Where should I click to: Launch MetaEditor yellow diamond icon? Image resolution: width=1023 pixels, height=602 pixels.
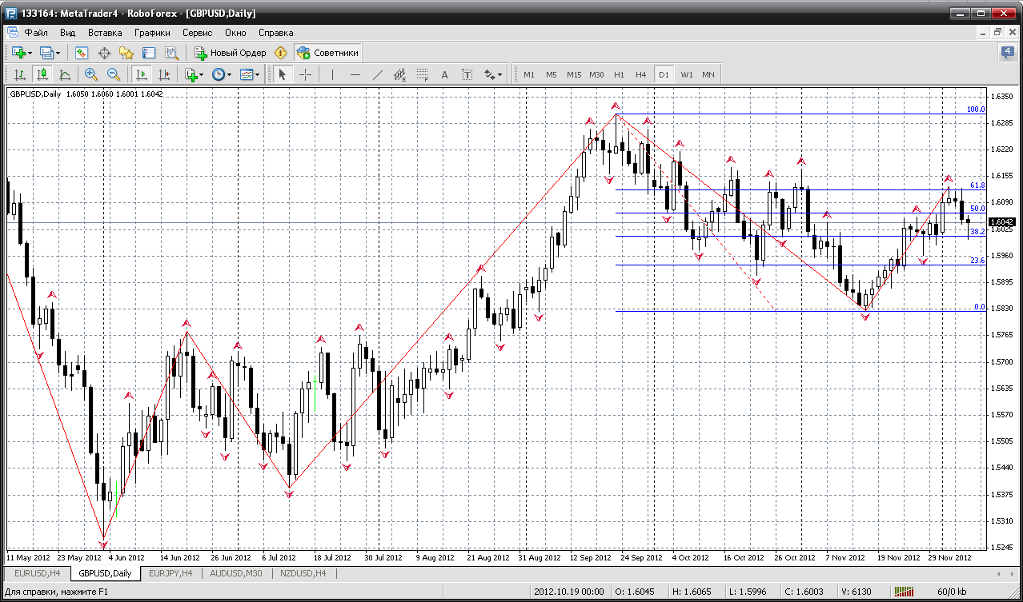(280, 53)
